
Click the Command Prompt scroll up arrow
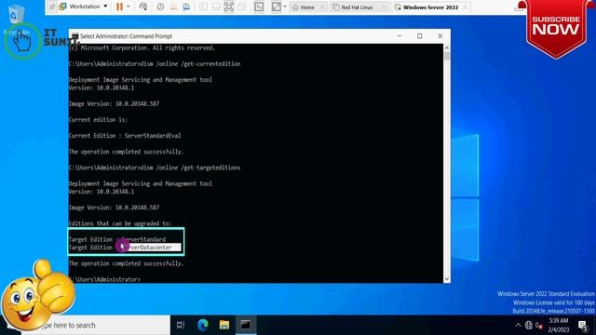pos(447,47)
